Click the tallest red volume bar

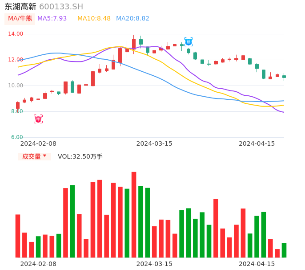(134, 214)
